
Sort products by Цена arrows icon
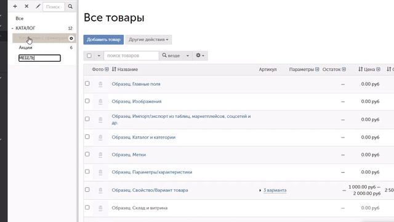(x=361, y=69)
